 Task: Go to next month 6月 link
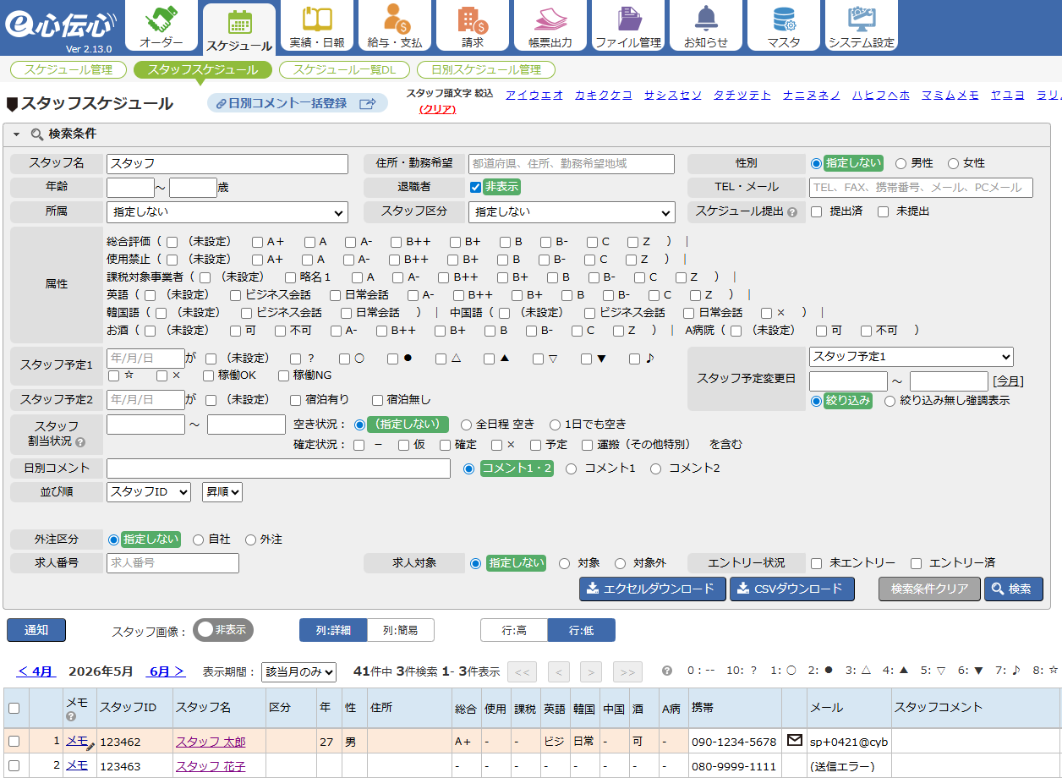[x=167, y=671]
